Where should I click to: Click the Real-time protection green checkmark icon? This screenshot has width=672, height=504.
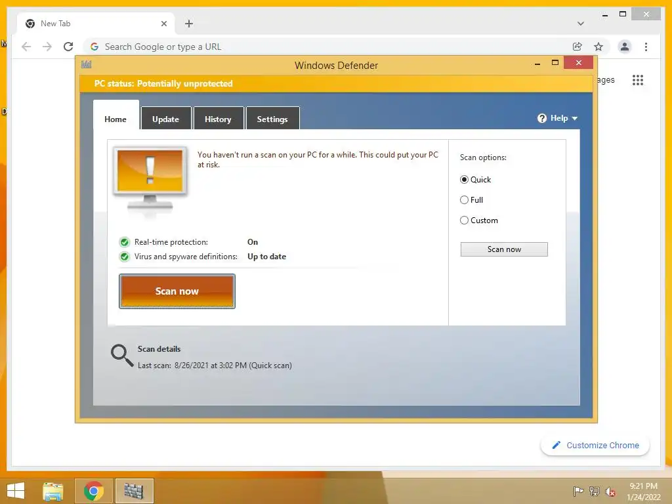click(124, 242)
